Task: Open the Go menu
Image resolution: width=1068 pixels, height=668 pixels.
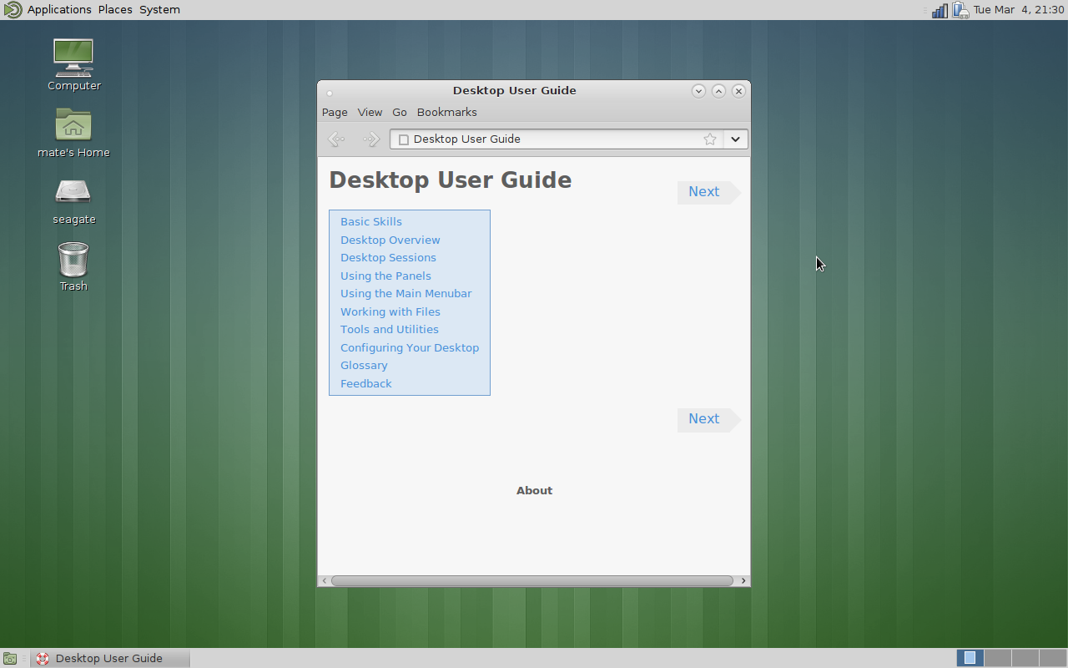Action: coord(400,112)
